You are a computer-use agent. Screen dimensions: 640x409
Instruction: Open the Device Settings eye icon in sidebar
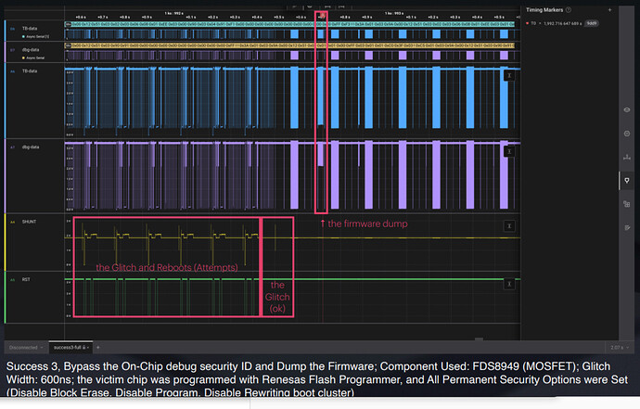coord(626,109)
